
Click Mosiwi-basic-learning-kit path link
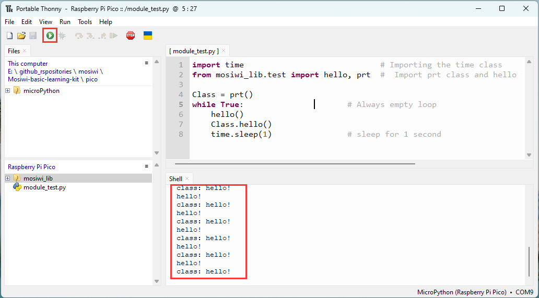(43, 79)
